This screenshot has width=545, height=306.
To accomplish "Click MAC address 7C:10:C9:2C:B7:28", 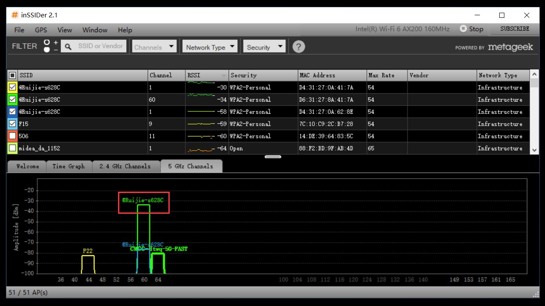I will coord(326,124).
